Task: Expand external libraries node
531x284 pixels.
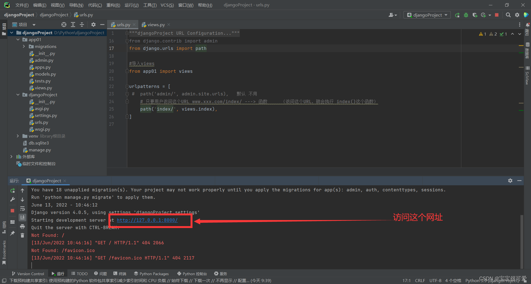Action: [x=12, y=157]
